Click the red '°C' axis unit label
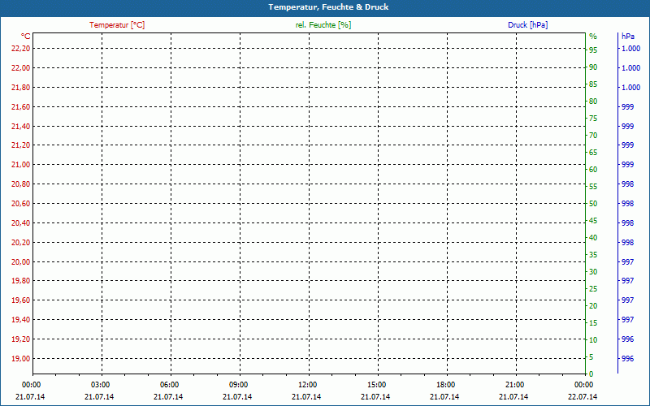Screen dimensions: 650x406 pyautogui.click(x=26, y=37)
